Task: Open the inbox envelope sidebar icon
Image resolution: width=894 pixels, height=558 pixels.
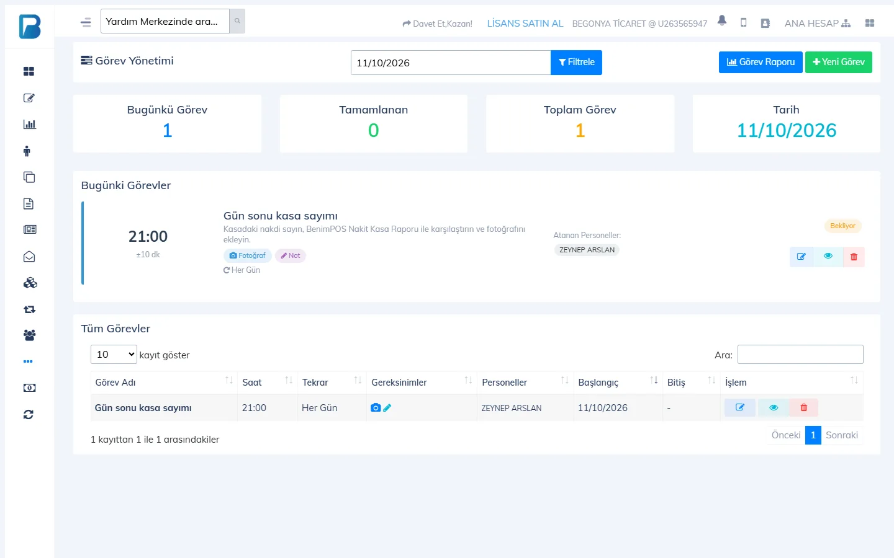Action: tap(29, 257)
